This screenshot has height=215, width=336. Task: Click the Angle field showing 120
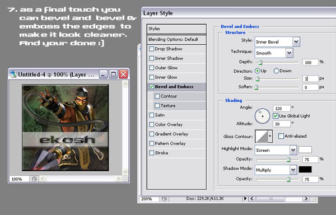pyautogui.click(x=282, y=109)
